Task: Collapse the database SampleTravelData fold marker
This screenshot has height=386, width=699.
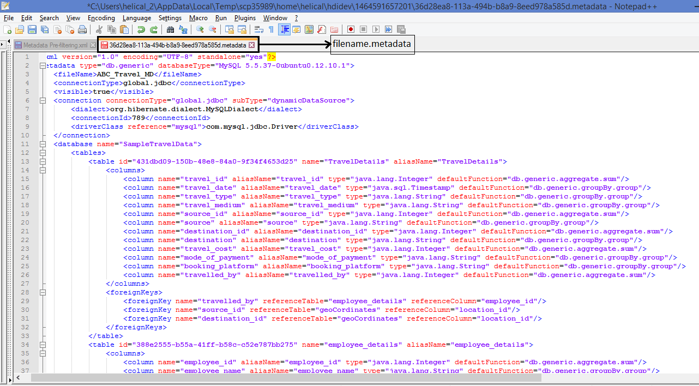Action: tap(42, 144)
